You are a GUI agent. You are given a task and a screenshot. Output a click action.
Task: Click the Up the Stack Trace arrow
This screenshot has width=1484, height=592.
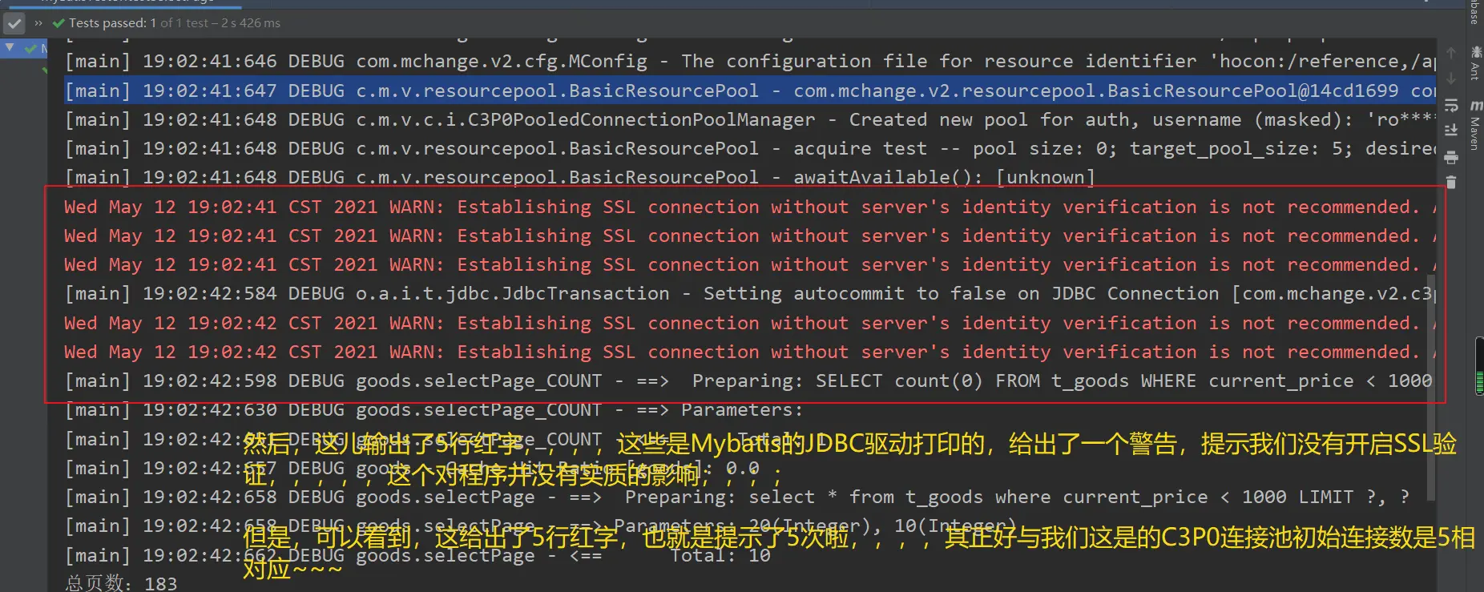[1451, 53]
